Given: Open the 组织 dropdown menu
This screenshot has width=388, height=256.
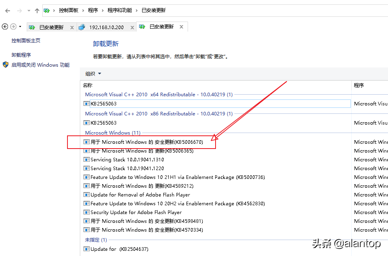Looking at the screenshot, I should point(93,73).
